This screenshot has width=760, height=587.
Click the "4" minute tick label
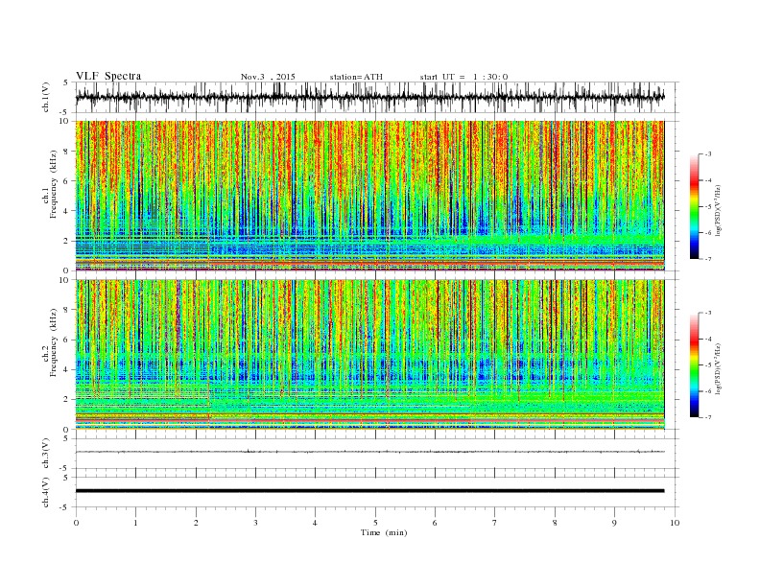315,523
